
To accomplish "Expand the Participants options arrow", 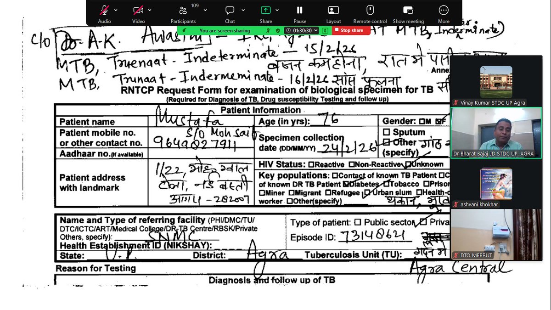I will coord(205,10).
